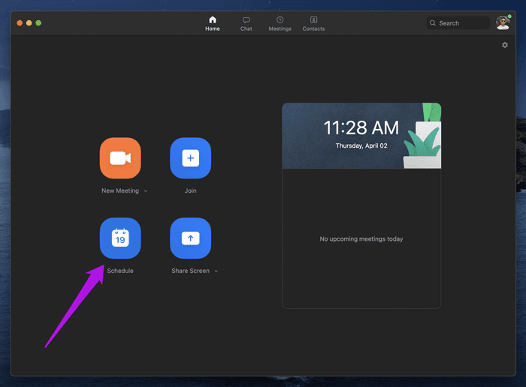Image resolution: width=526 pixels, height=387 pixels.
Task: Open the profile avatar menu
Action: (503, 22)
